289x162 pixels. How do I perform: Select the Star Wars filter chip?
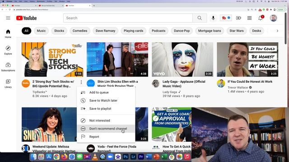pos(237,31)
